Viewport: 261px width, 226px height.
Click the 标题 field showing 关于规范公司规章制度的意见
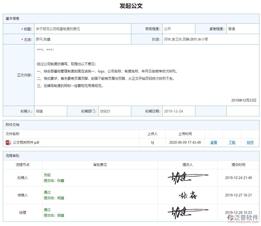[78, 29]
